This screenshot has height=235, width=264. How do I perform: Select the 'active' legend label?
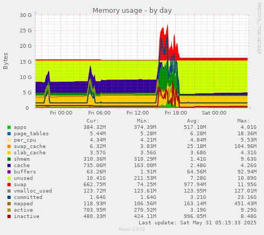(x=23, y=210)
